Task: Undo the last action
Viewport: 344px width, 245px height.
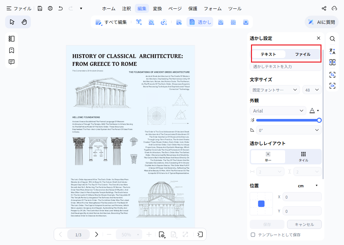Action: coord(60,9)
